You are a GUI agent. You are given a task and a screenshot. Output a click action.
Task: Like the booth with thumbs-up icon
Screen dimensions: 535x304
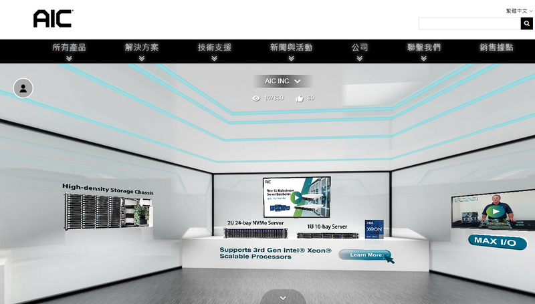[x=299, y=98]
